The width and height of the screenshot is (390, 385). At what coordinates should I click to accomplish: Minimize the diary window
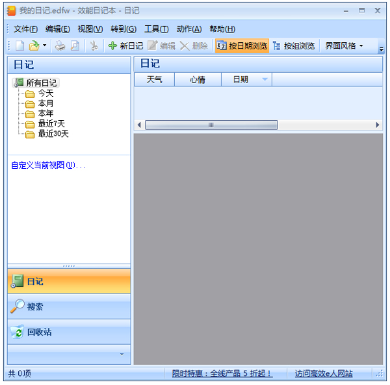(346, 11)
